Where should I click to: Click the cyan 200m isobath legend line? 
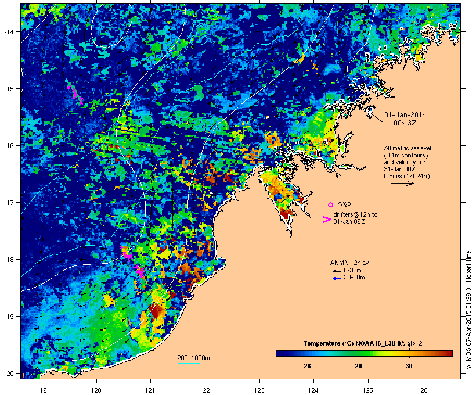(x=188, y=363)
